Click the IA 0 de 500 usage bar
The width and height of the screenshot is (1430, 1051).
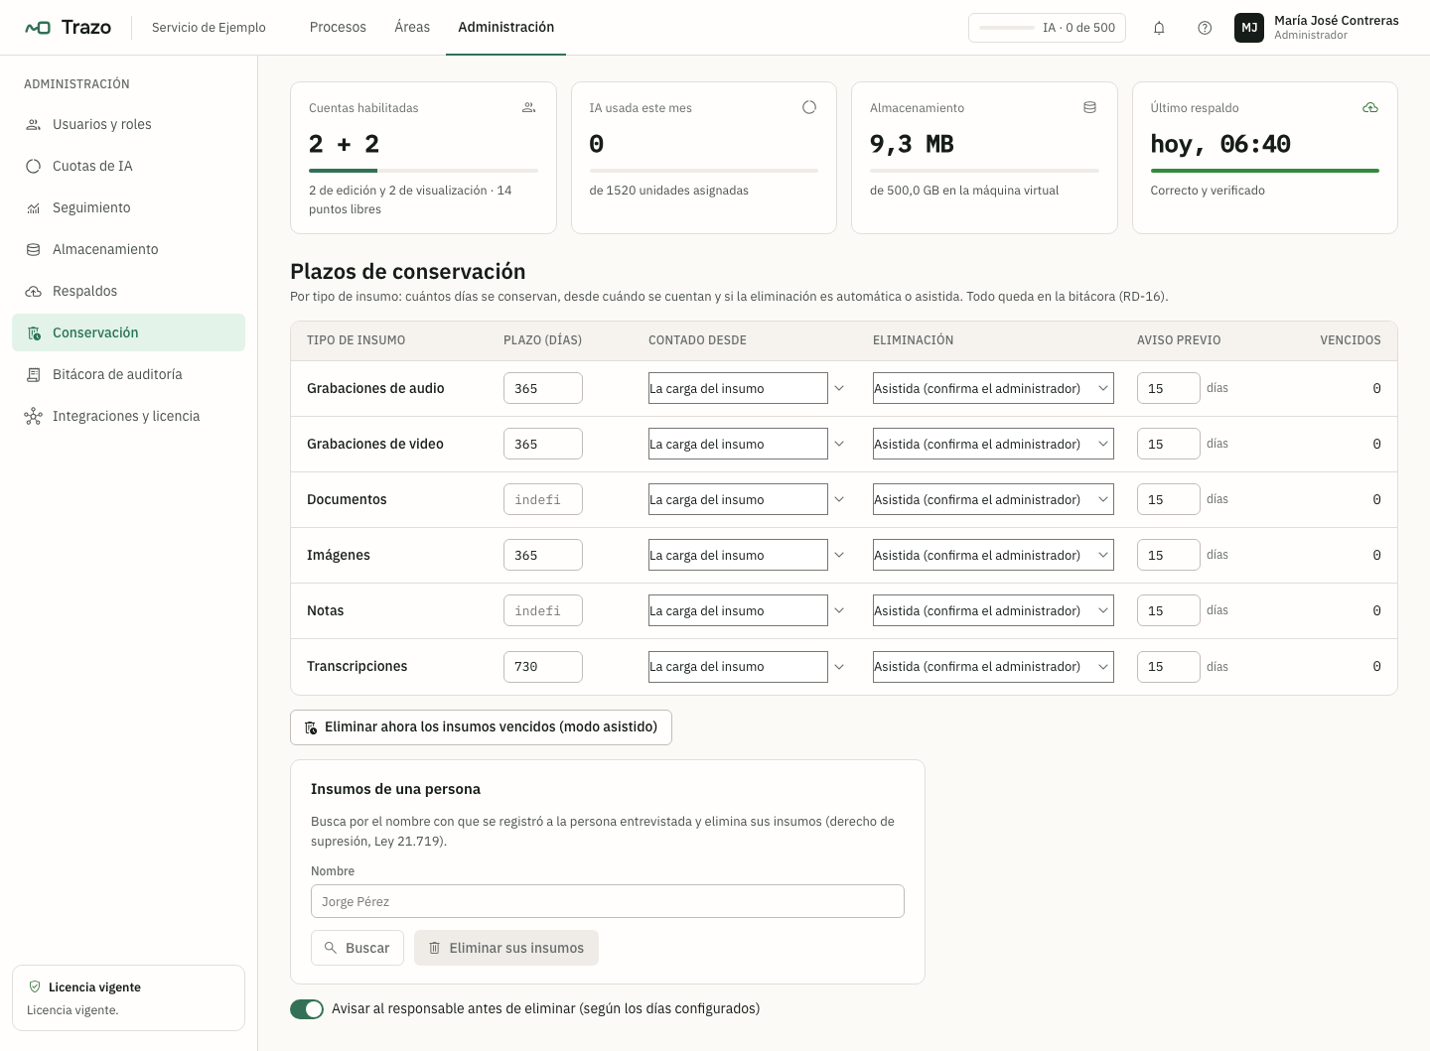[1047, 28]
